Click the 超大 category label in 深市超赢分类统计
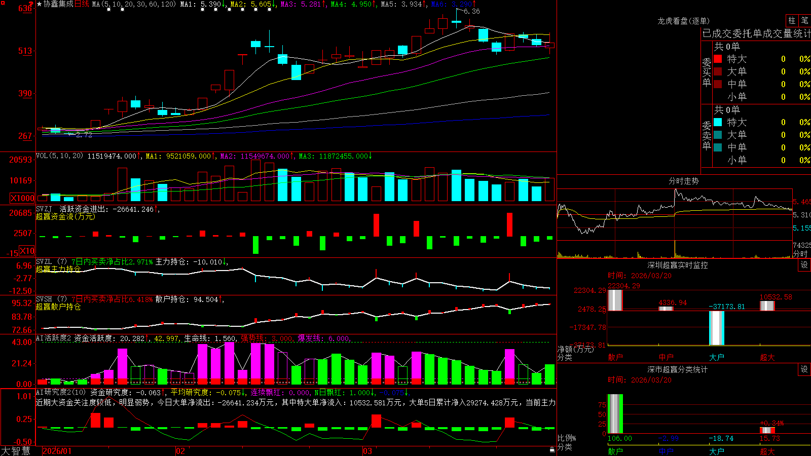 767,451
